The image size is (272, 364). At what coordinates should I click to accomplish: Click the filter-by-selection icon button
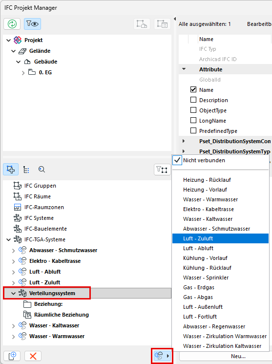pyautogui.click(x=162, y=170)
